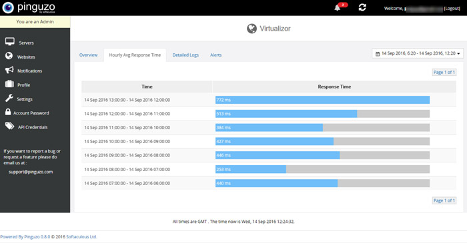Viewport: 467px width, 243px height.
Task: Click the calendar icon in date range
Action: (378, 54)
